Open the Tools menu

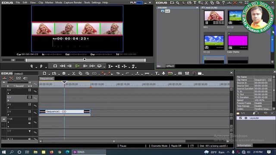87,3
